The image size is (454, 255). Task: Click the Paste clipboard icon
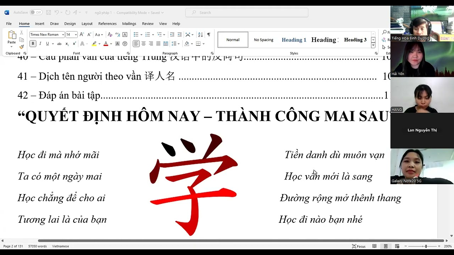click(12, 35)
